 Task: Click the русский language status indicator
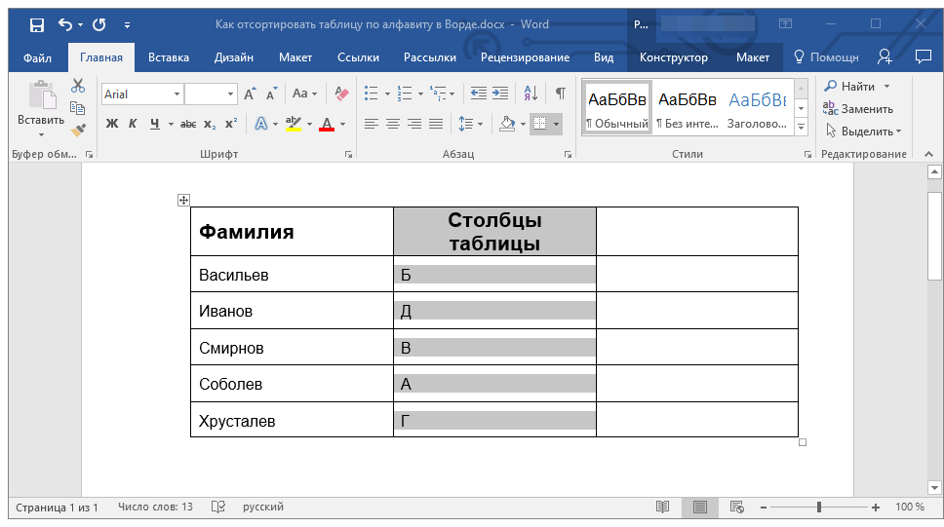point(263,508)
